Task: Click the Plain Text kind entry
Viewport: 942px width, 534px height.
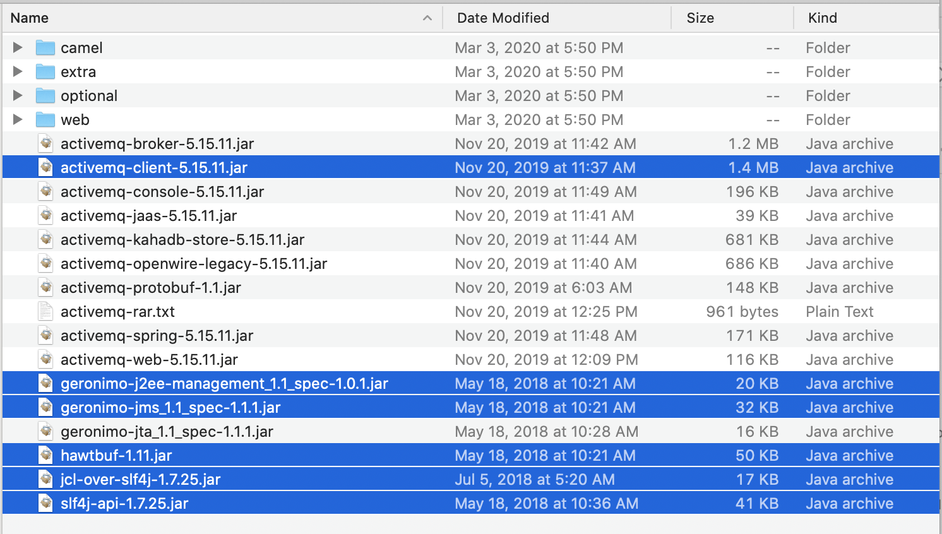Action: point(840,312)
